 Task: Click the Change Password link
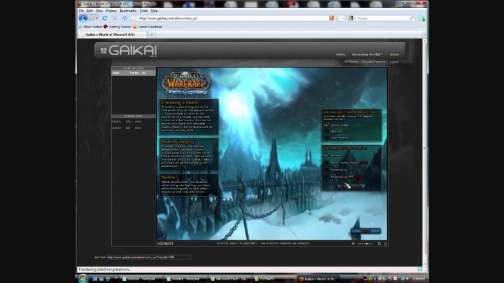coord(373,62)
